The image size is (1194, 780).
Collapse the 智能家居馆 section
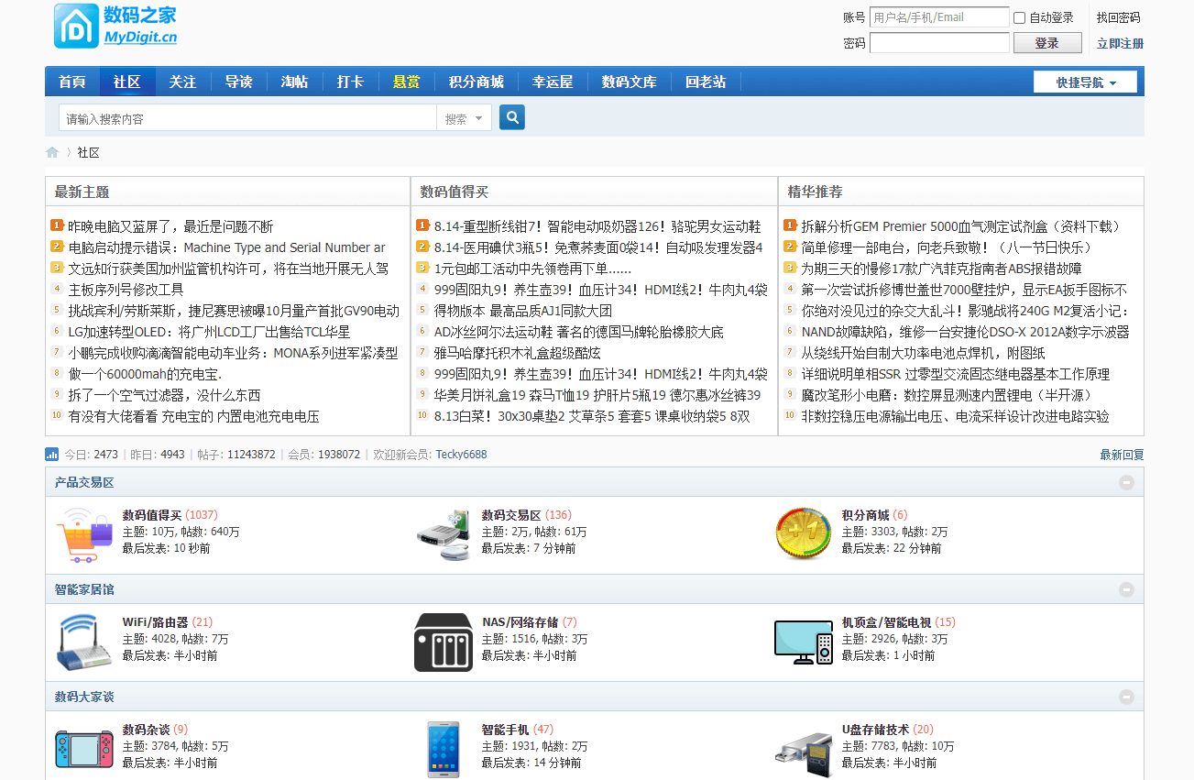point(1126,589)
